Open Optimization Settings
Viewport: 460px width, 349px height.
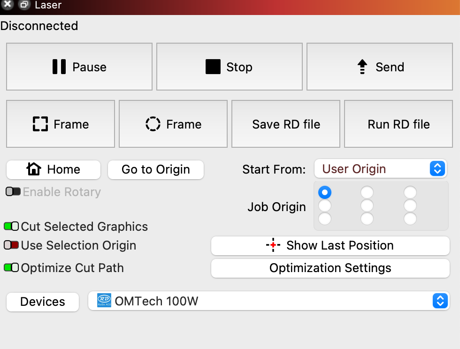coord(330,268)
